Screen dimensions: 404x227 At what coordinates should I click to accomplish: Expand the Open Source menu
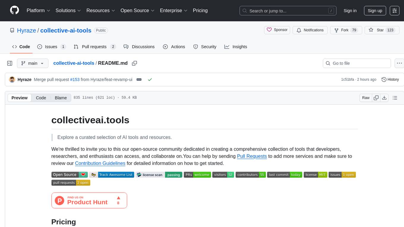pyautogui.click(x=138, y=10)
